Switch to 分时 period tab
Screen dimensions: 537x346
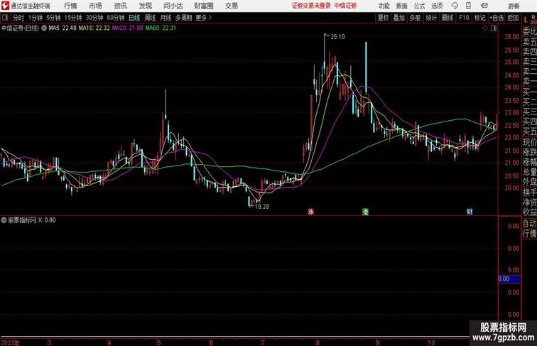18,18
